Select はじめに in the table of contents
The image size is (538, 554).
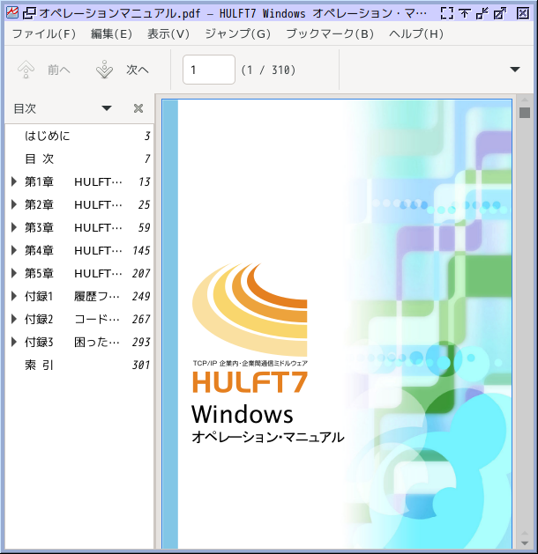47,136
